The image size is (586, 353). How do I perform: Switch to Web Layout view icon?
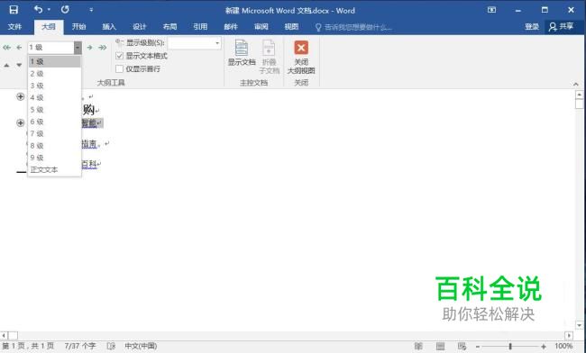tap(462, 347)
